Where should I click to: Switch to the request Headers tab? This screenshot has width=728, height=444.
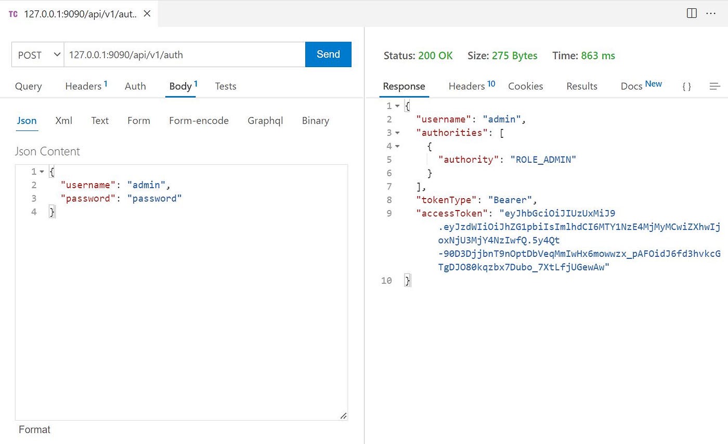(86, 86)
